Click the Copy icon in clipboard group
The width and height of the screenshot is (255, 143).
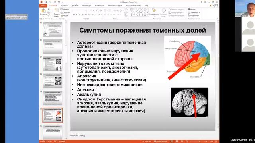point(49,12)
